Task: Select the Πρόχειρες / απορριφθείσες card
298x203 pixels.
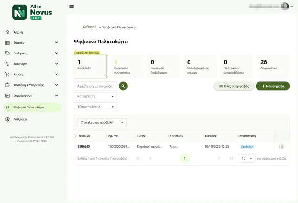Action: (x=237, y=67)
